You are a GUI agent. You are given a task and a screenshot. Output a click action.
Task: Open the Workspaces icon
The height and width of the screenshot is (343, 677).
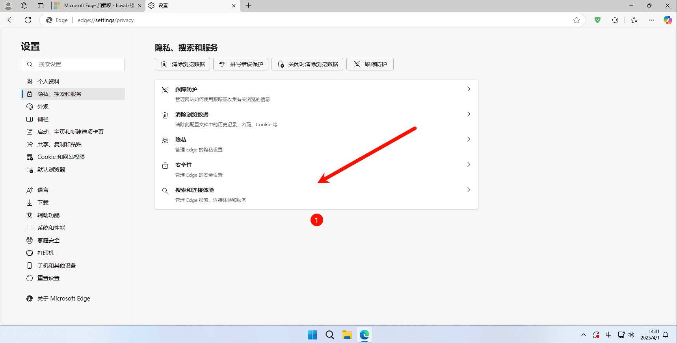(x=24, y=6)
